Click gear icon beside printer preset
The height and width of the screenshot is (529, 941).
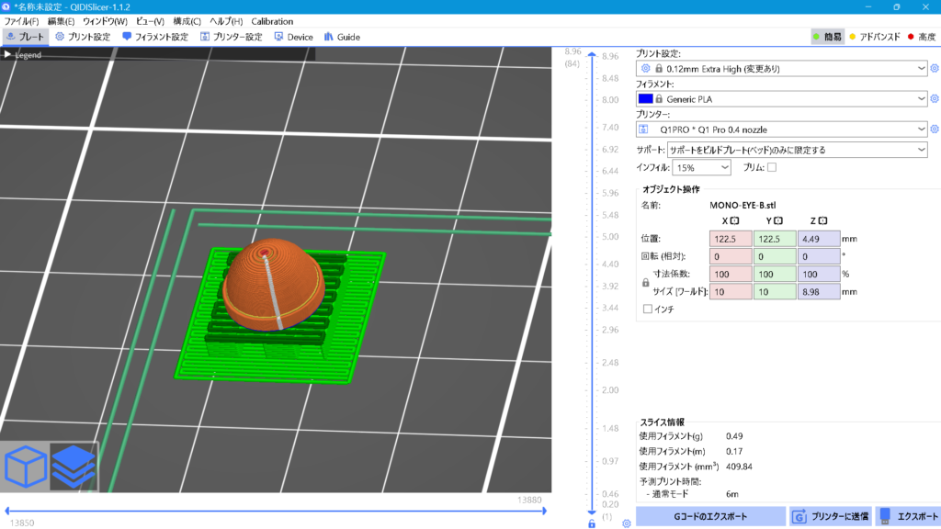pos(935,129)
